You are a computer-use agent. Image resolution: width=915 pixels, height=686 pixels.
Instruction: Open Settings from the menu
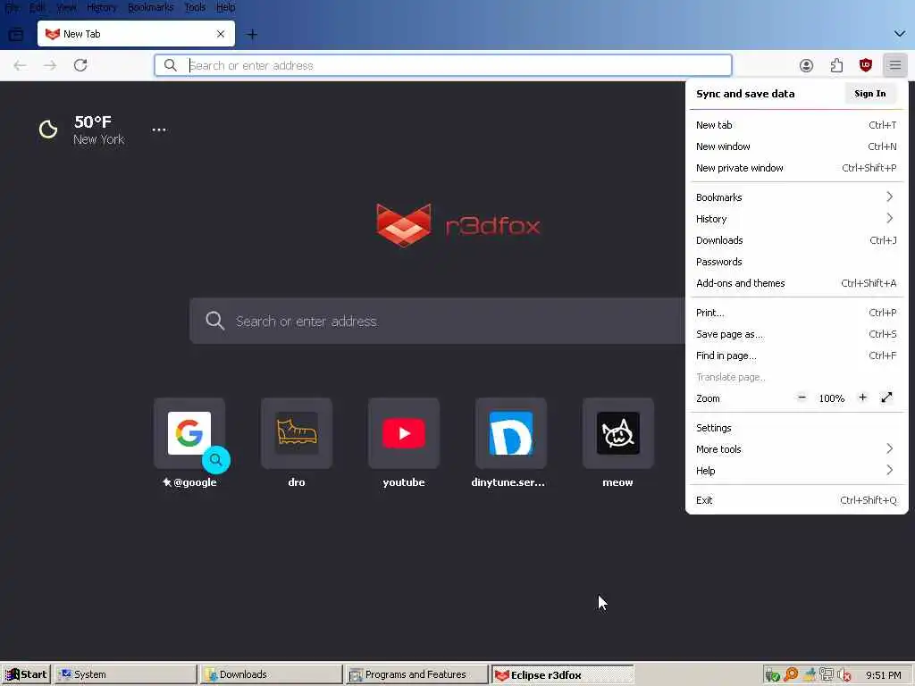[796, 428]
